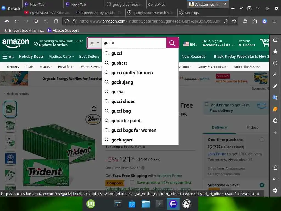Select the blue badge product thumbnail
The width and height of the screenshot is (281, 211).
pos(10,159)
